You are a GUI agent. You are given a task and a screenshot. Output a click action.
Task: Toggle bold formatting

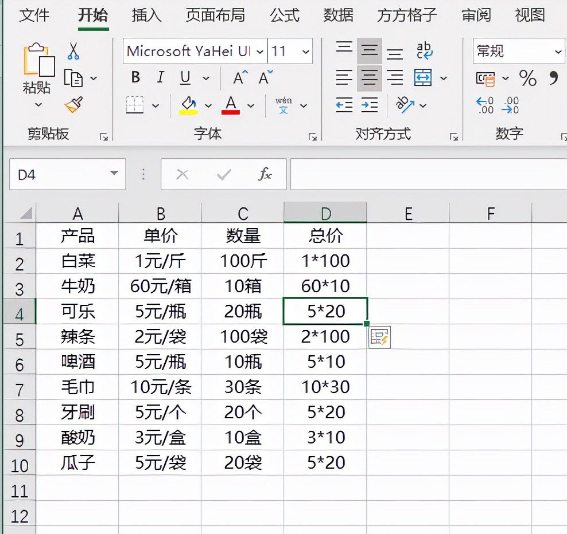135,77
